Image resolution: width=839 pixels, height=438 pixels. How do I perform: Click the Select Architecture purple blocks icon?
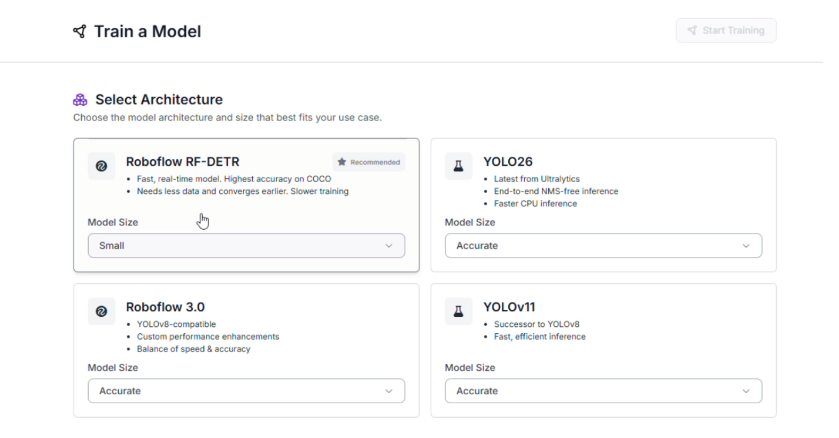click(x=80, y=99)
